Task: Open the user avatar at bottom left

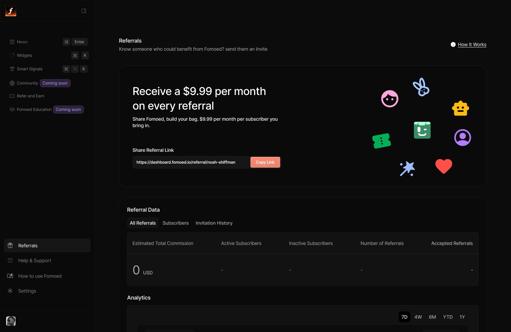Action: pos(11,321)
